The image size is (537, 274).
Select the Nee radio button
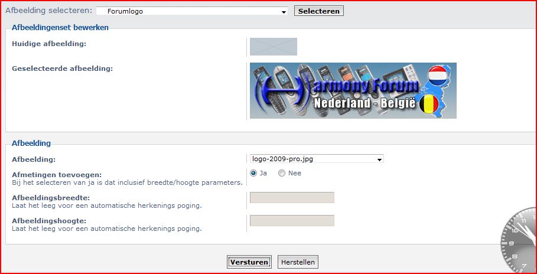pos(282,173)
